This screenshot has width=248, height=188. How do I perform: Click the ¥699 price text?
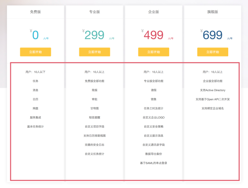coord(212,35)
